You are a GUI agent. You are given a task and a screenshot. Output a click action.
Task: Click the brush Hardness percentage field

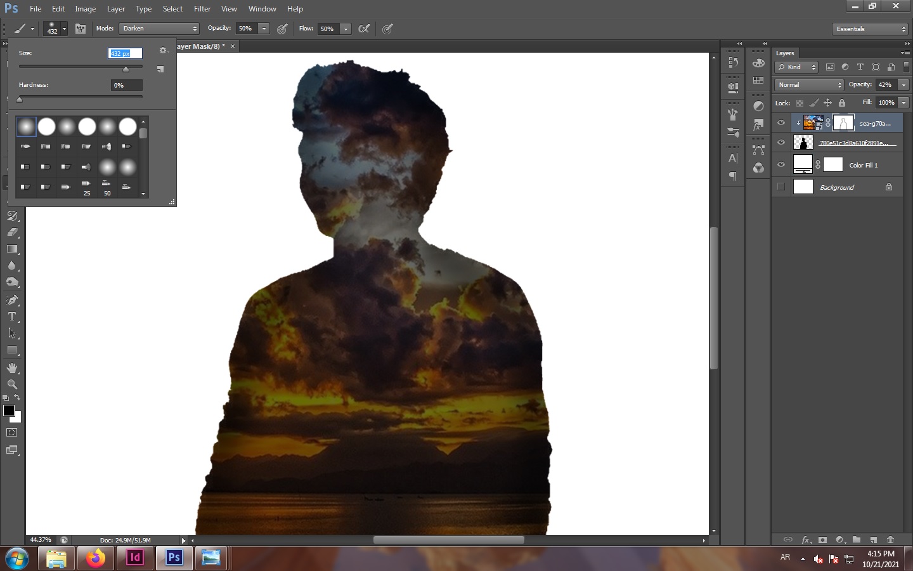pos(126,85)
